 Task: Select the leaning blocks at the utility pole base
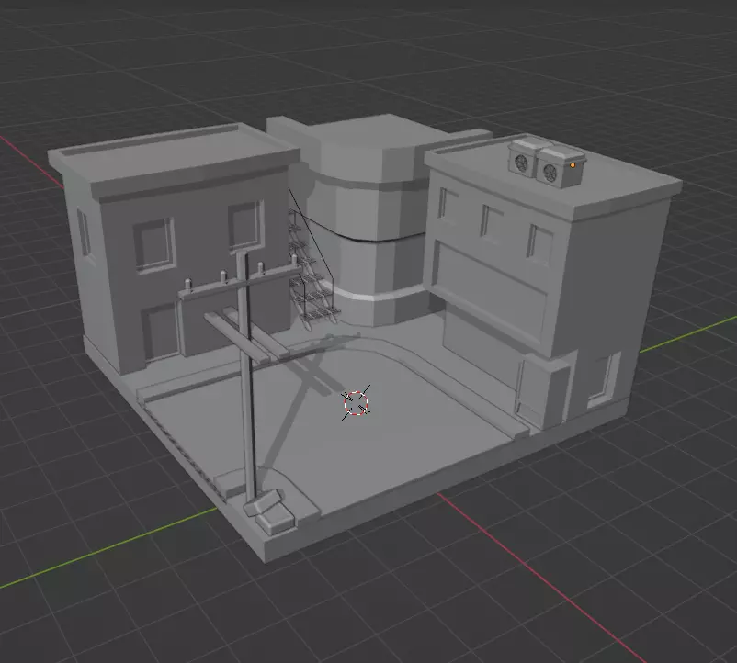pyautogui.click(x=269, y=511)
